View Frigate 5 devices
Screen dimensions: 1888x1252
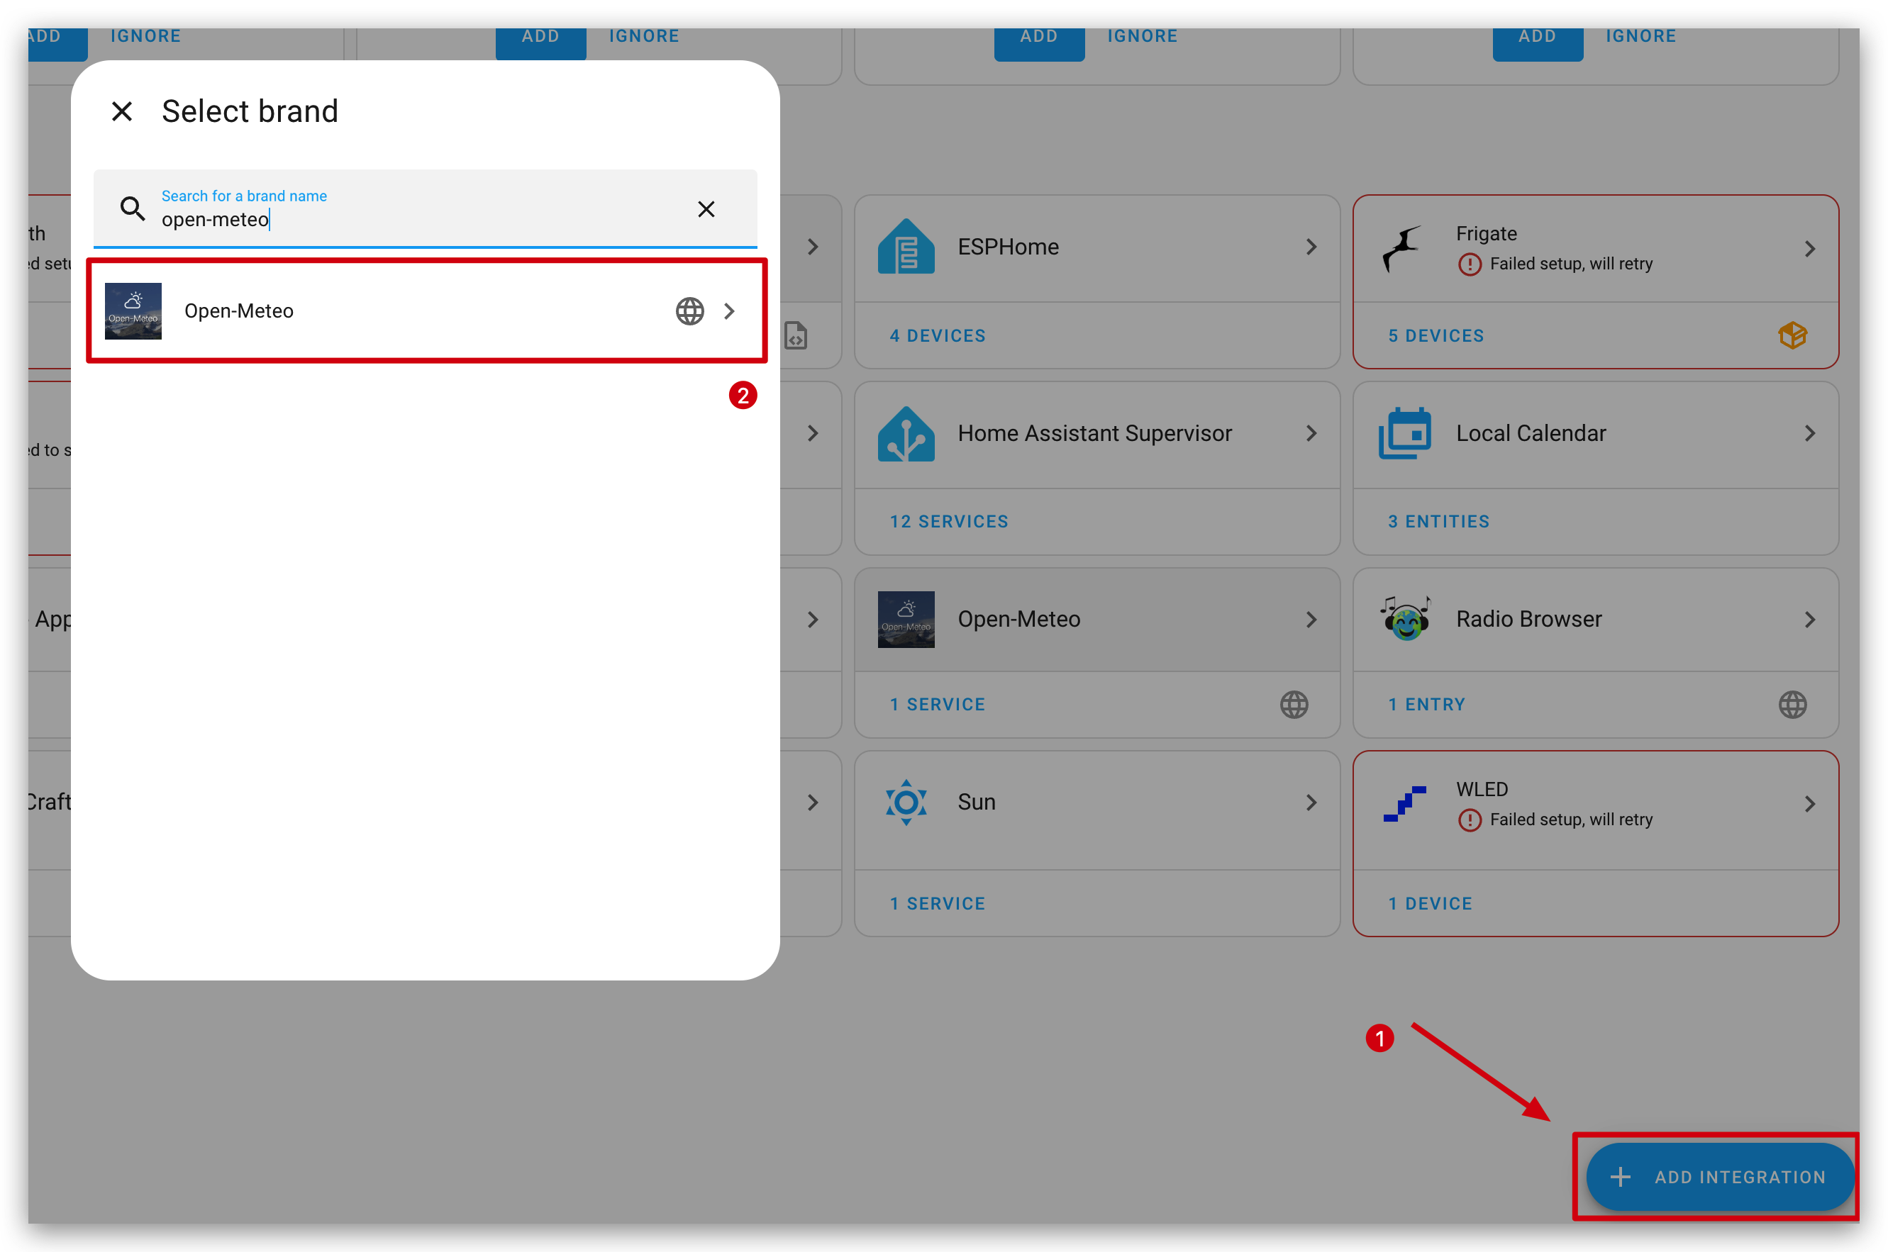point(1436,336)
